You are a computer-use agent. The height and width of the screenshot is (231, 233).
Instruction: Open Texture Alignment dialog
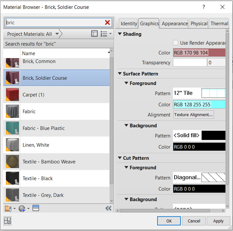click(193, 114)
